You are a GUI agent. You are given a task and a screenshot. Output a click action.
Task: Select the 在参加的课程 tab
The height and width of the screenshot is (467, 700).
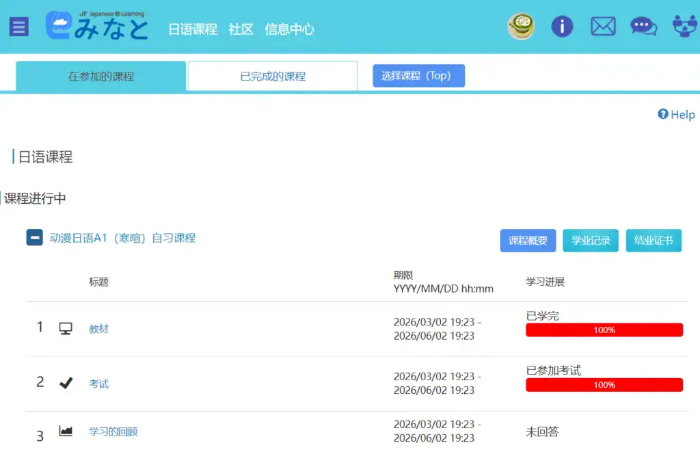pos(101,77)
